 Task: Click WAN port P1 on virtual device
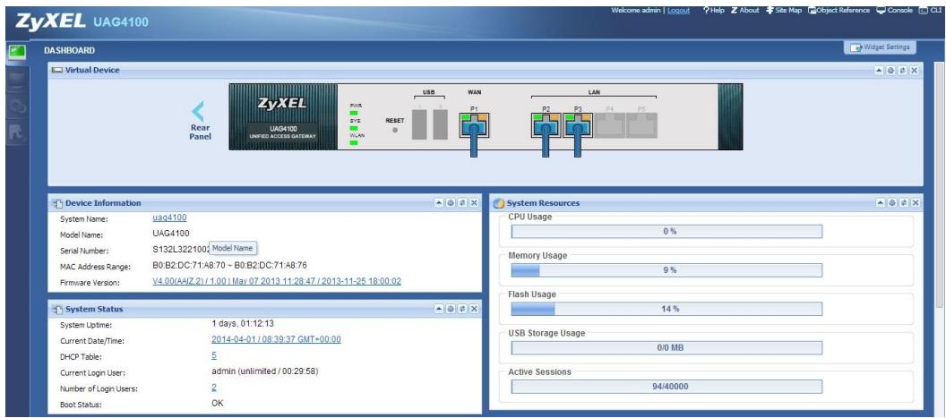point(474,125)
